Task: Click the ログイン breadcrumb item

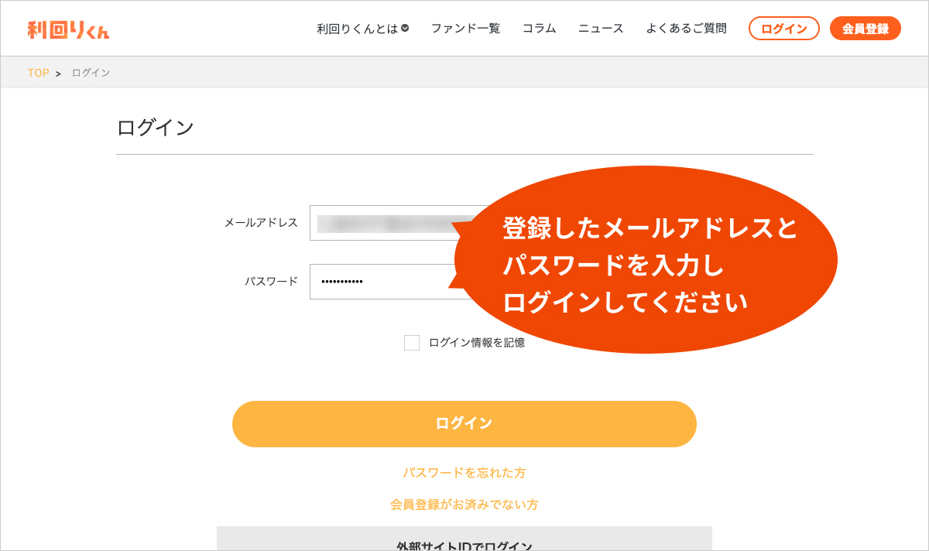Action: pos(91,73)
